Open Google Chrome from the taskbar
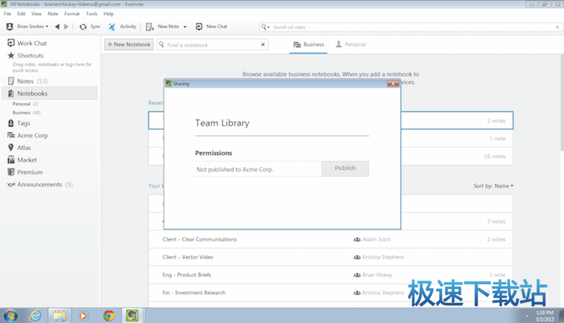The height and width of the screenshot is (323, 564). click(108, 316)
